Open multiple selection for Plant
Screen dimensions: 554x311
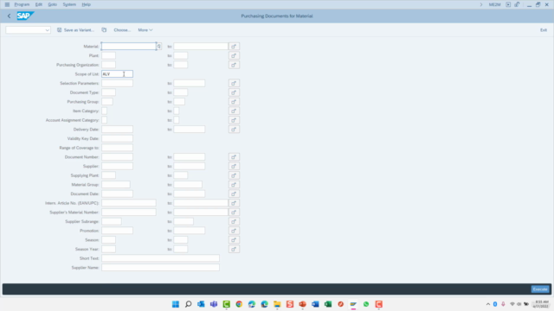click(x=234, y=55)
